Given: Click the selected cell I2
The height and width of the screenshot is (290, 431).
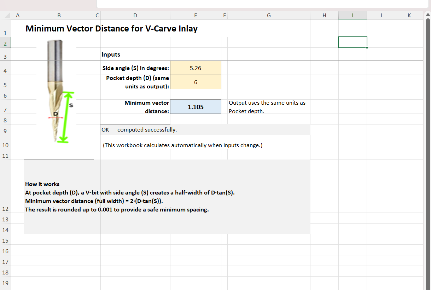Looking at the screenshot, I should click(x=353, y=42).
